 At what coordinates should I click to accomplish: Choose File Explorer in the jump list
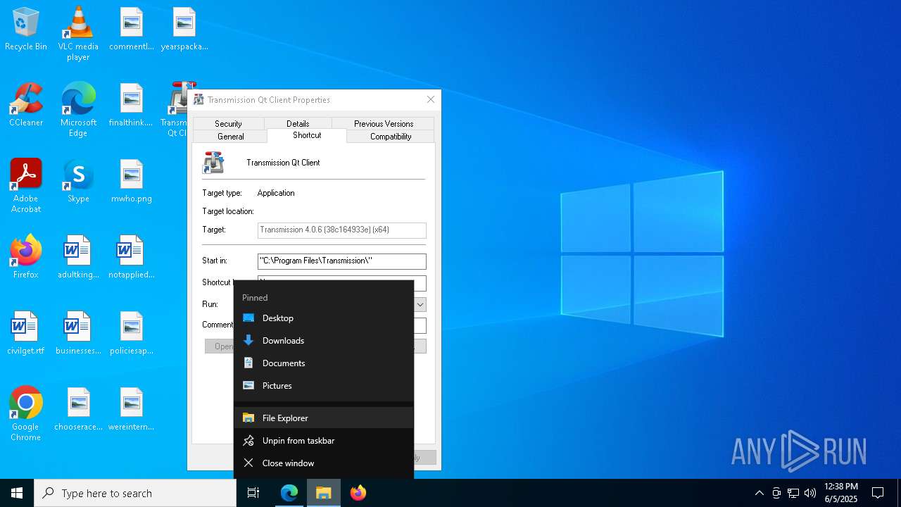tap(324, 418)
